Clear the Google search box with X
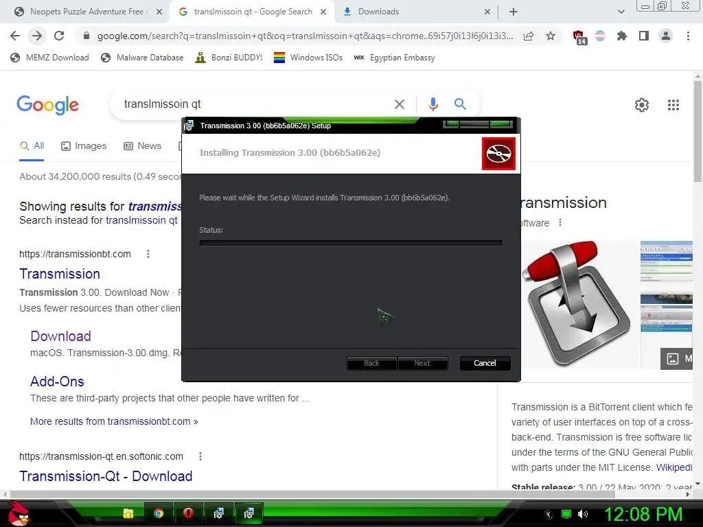The height and width of the screenshot is (527, 703). pyautogui.click(x=399, y=104)
